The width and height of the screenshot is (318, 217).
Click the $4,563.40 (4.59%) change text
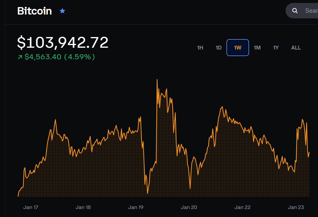[60, 57]
